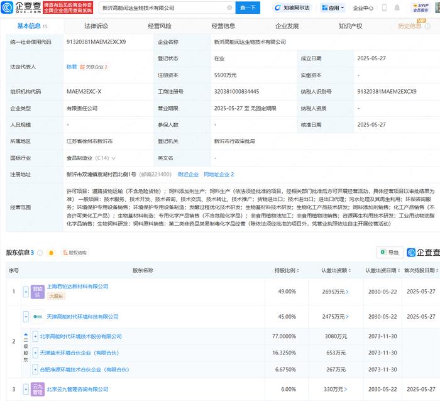The height and width of the screenshot is (401, 440).
Task: Switch to 知识产权 tab
Action: (x=351, y=26)
